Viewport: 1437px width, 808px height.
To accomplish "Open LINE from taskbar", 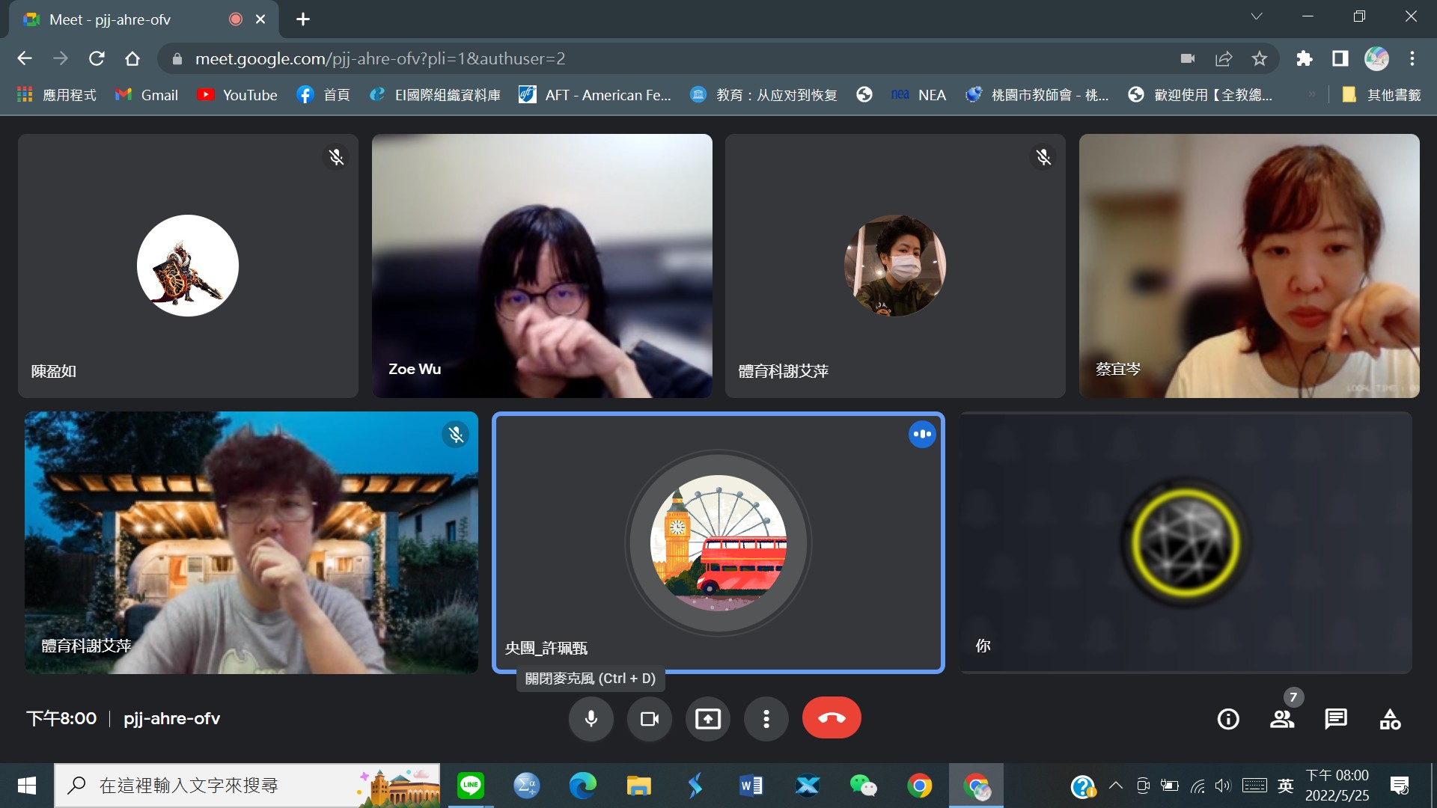I will (x=471, y=786).
